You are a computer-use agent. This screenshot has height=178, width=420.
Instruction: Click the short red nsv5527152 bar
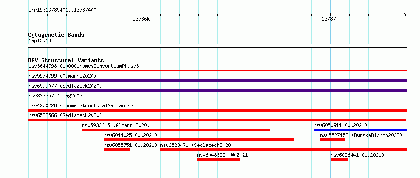pyautogui.click(x=333, y=140)
